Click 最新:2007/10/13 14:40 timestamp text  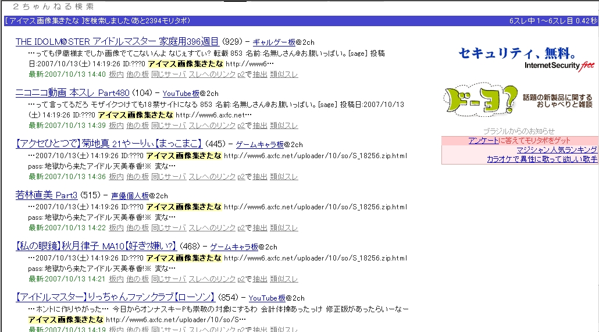tap(67, 74)
